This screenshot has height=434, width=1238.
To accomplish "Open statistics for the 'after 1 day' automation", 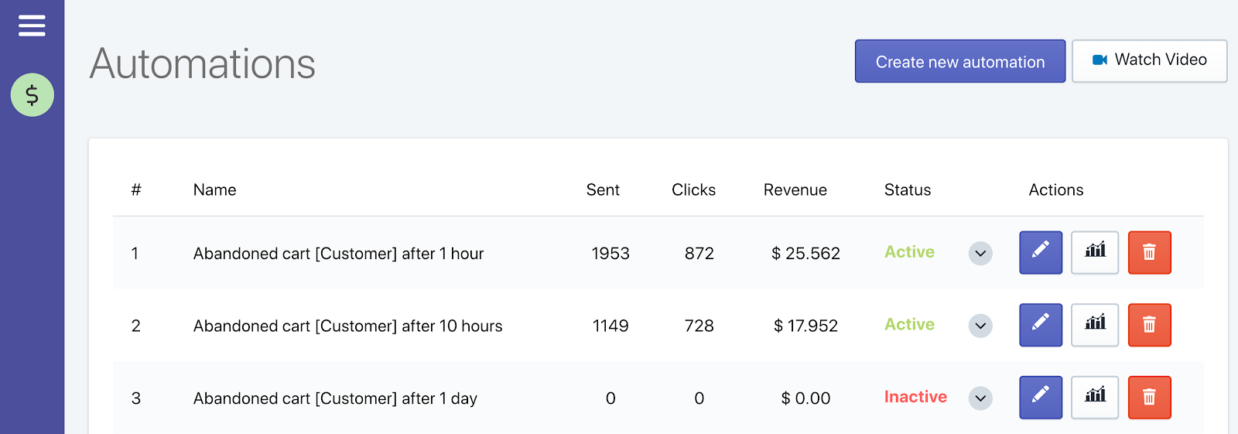I will 1095,398.
